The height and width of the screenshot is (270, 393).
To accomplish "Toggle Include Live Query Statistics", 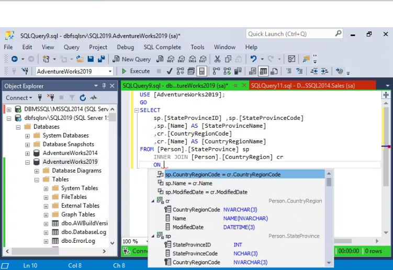I will [227, 72].
